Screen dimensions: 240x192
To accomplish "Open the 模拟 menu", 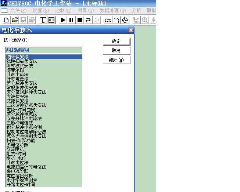I will coord(151,10).
